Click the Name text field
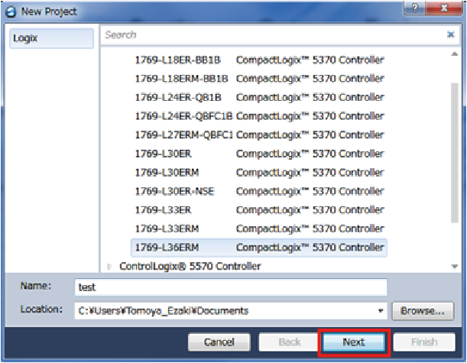 231,287
